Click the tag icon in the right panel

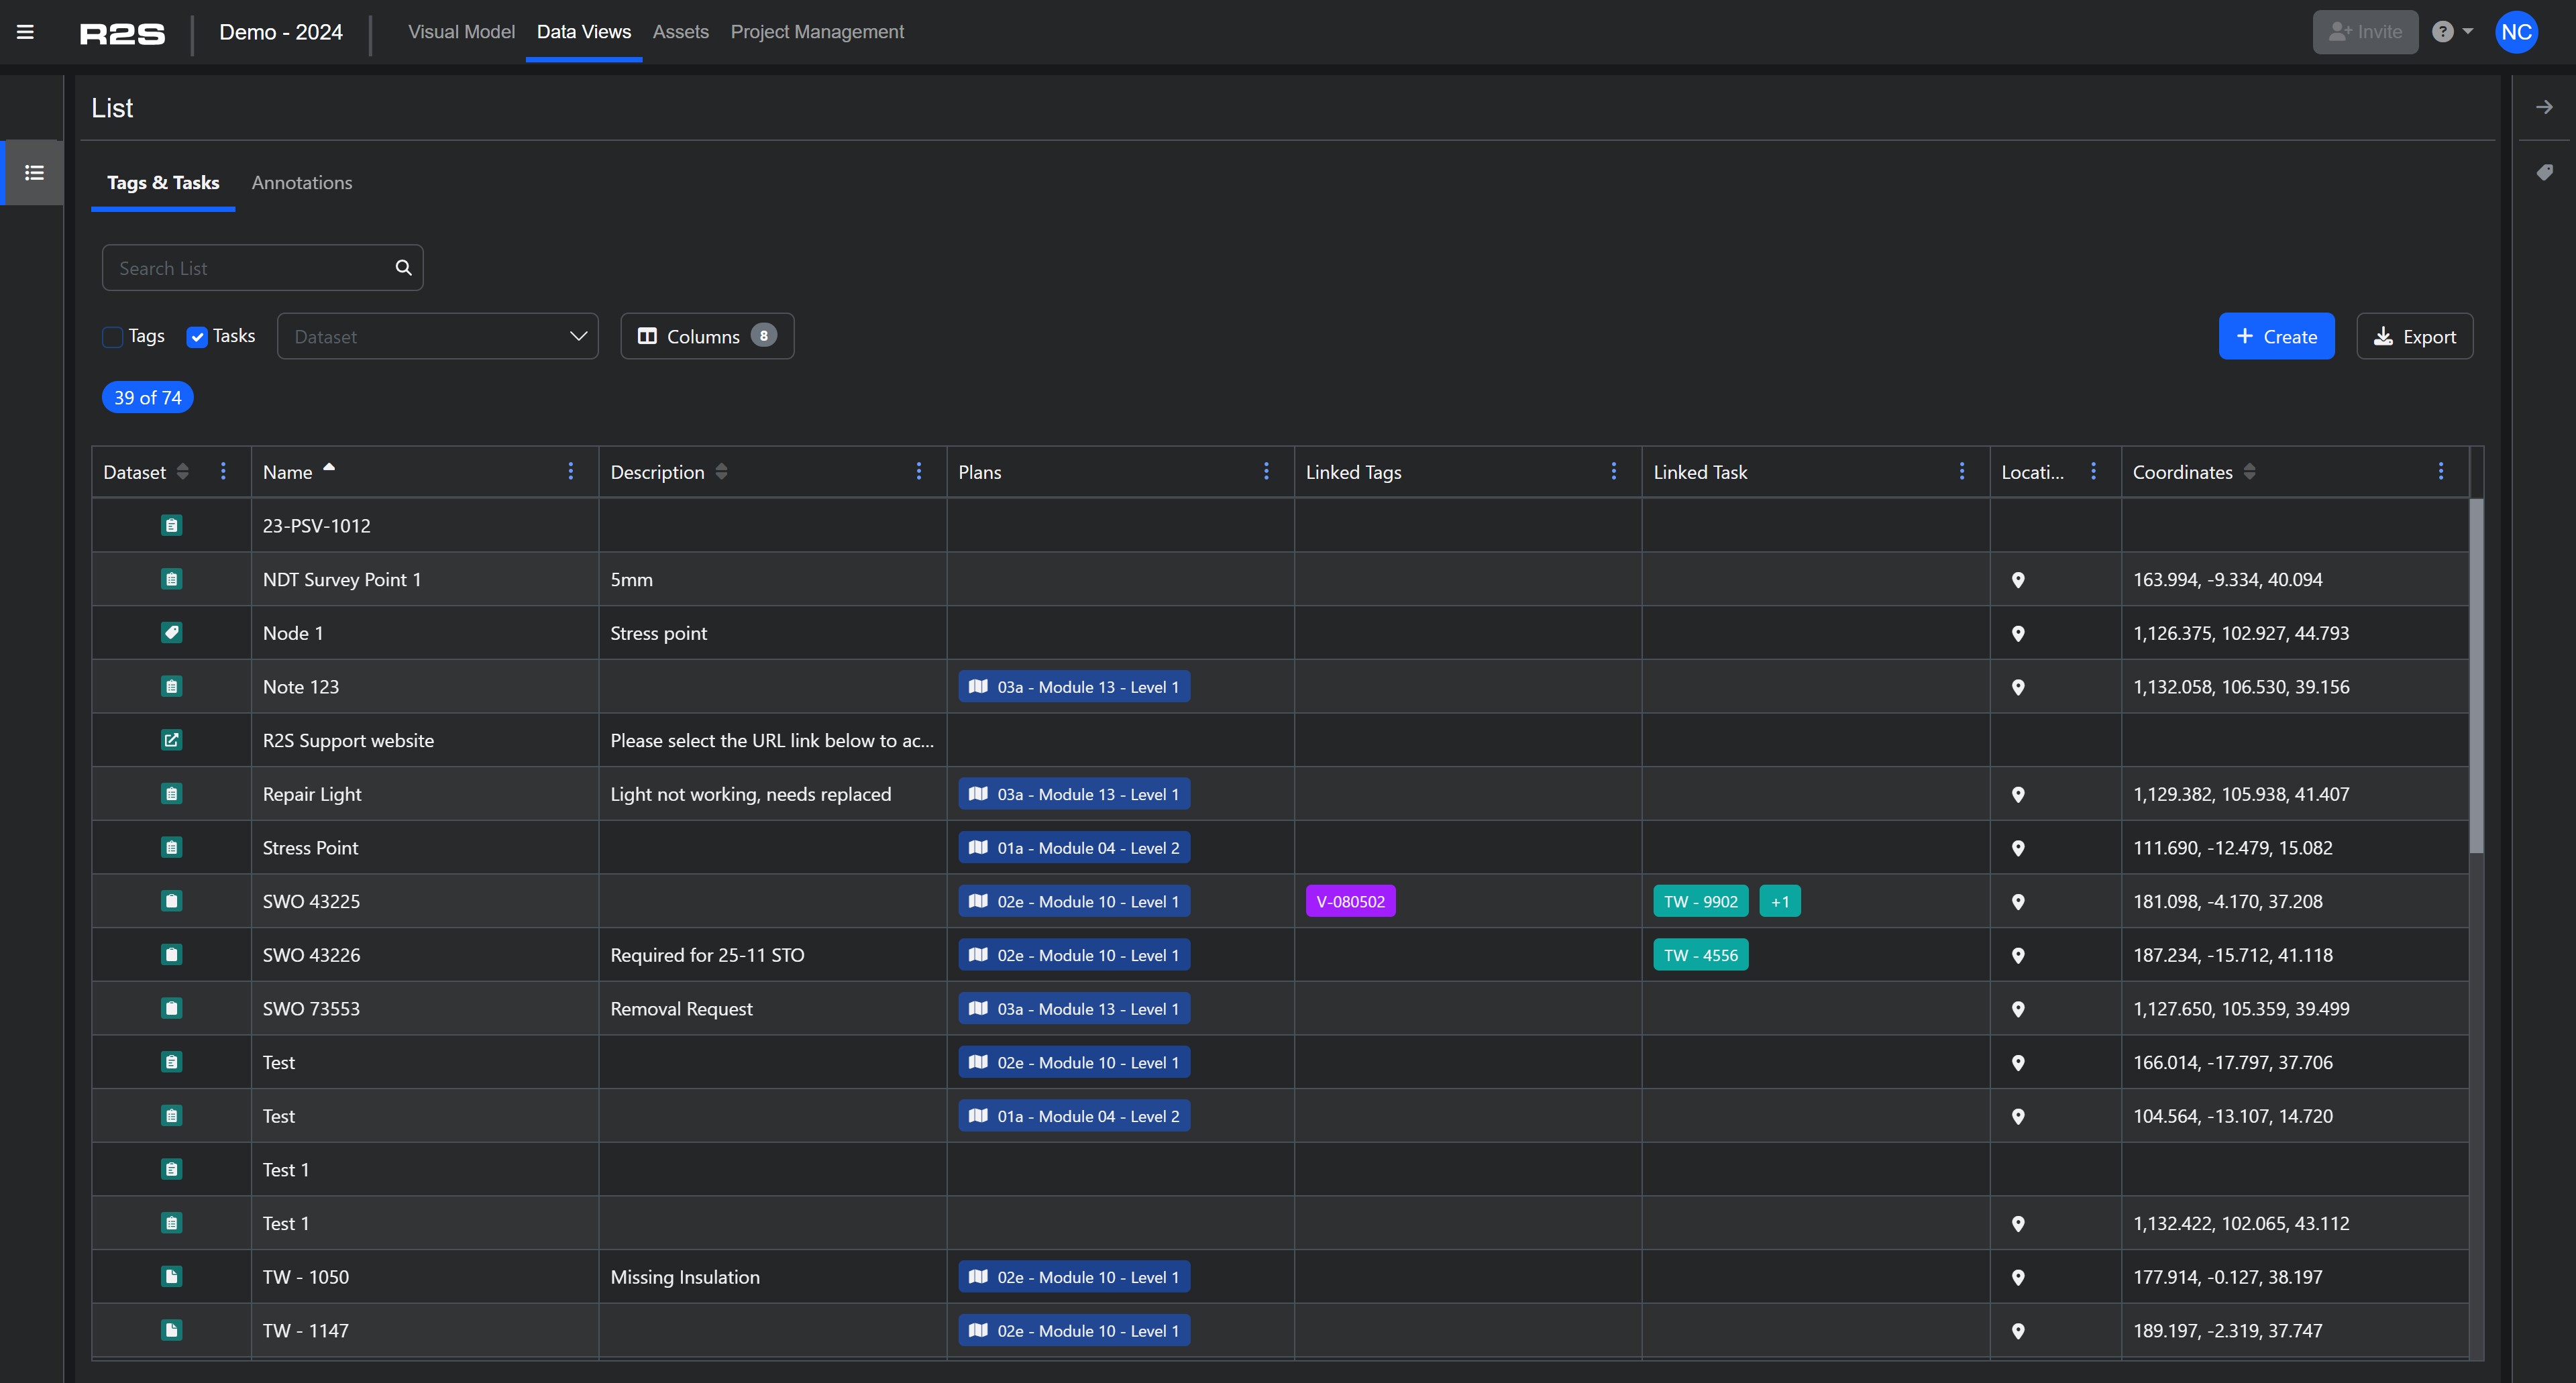tap(2544, 173)
